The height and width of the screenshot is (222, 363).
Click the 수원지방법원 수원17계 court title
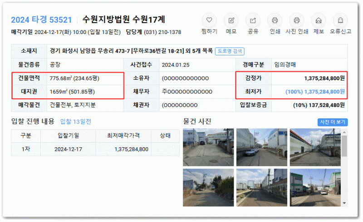pos(123,19)
